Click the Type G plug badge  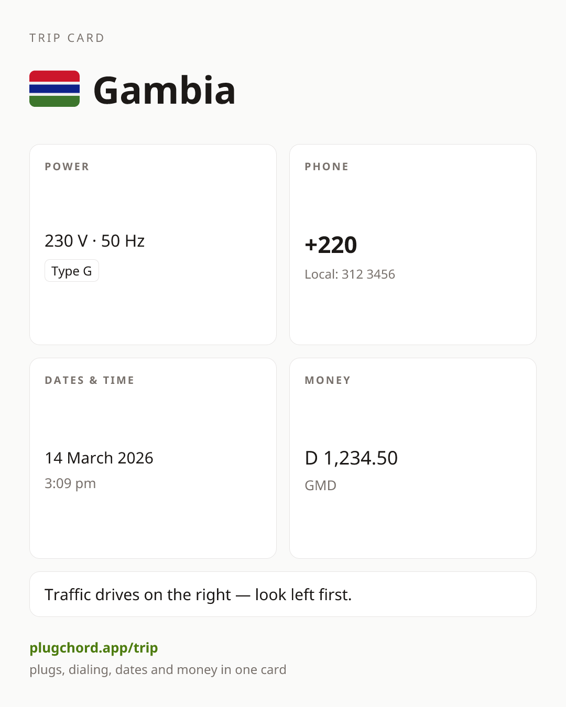pyautogui.click(x=72, y=271)
